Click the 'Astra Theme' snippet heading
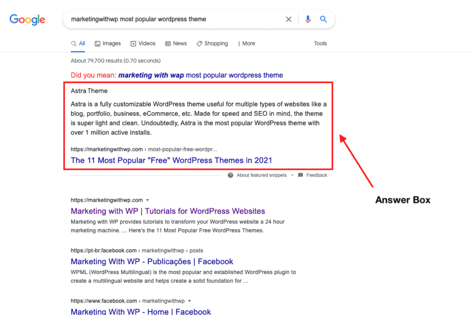Screen dimensions: 472x315 tap(89, 91)
